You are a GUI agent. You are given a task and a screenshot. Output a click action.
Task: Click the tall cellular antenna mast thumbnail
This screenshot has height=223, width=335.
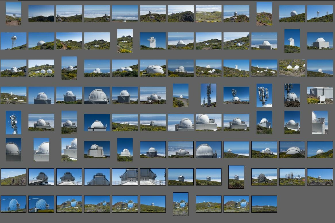208,96
